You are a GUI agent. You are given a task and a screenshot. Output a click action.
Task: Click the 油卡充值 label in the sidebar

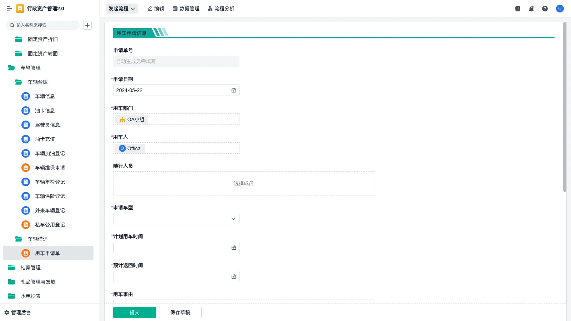(45, 139)
